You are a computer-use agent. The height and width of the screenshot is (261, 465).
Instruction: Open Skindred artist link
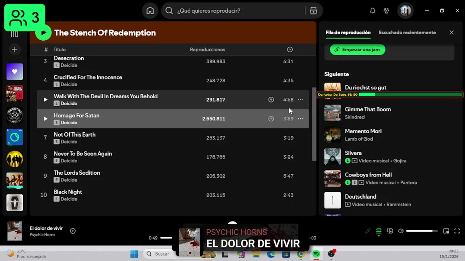pos(355,117)
